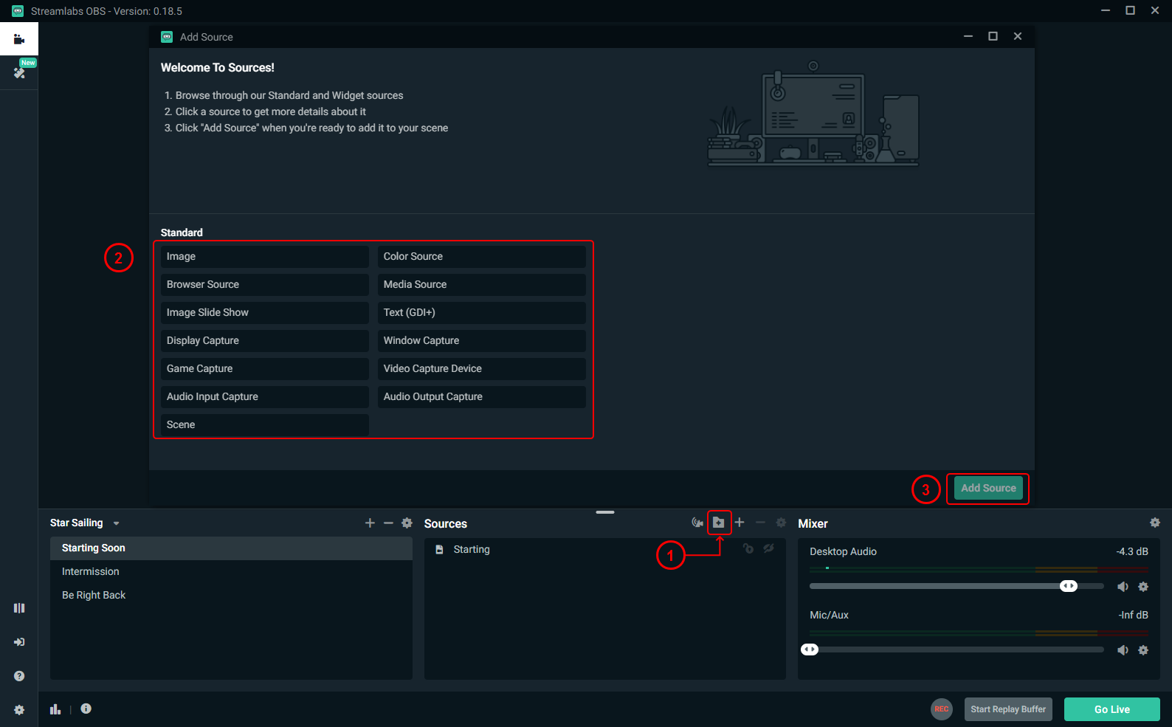Choose the Color Source type
This screenshot has width=1172, height=727.
click(x=482, y=256)
